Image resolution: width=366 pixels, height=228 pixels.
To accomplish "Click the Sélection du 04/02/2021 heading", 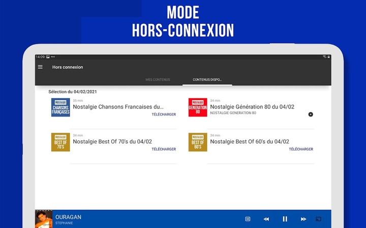I will 73,92.
